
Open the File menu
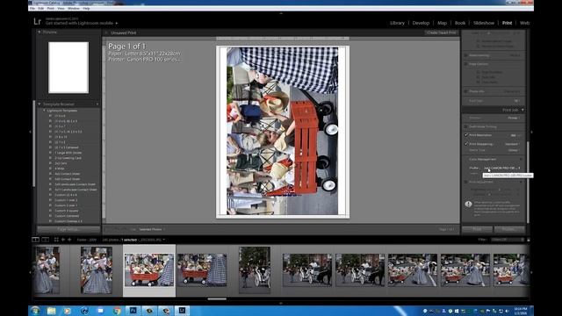pos(32,8)
